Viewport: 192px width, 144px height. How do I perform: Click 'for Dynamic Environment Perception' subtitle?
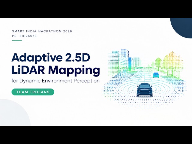coord(55,81)
